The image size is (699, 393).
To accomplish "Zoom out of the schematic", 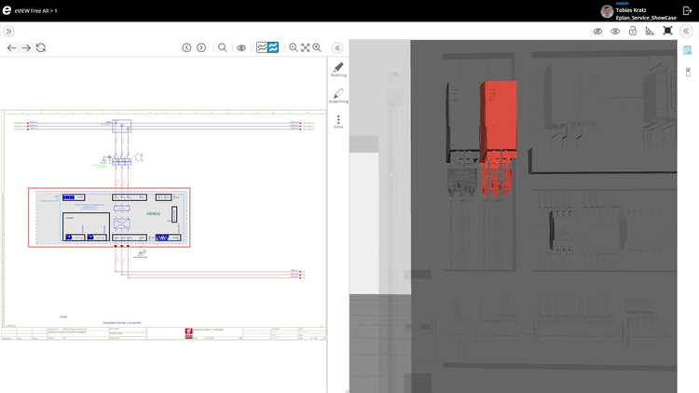I will pos(294,47).
